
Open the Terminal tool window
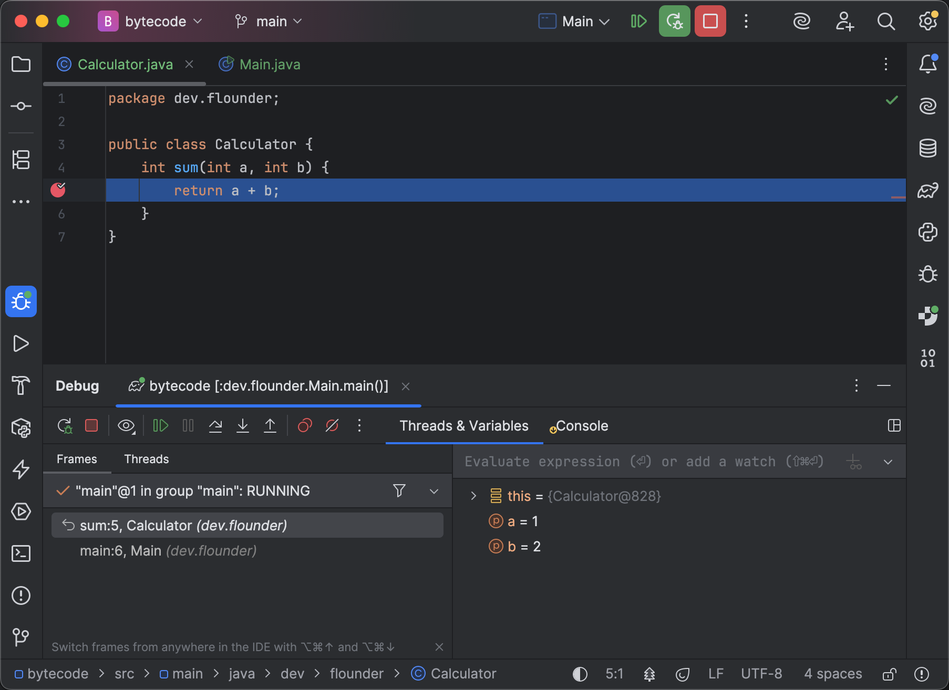coord(21,553)
